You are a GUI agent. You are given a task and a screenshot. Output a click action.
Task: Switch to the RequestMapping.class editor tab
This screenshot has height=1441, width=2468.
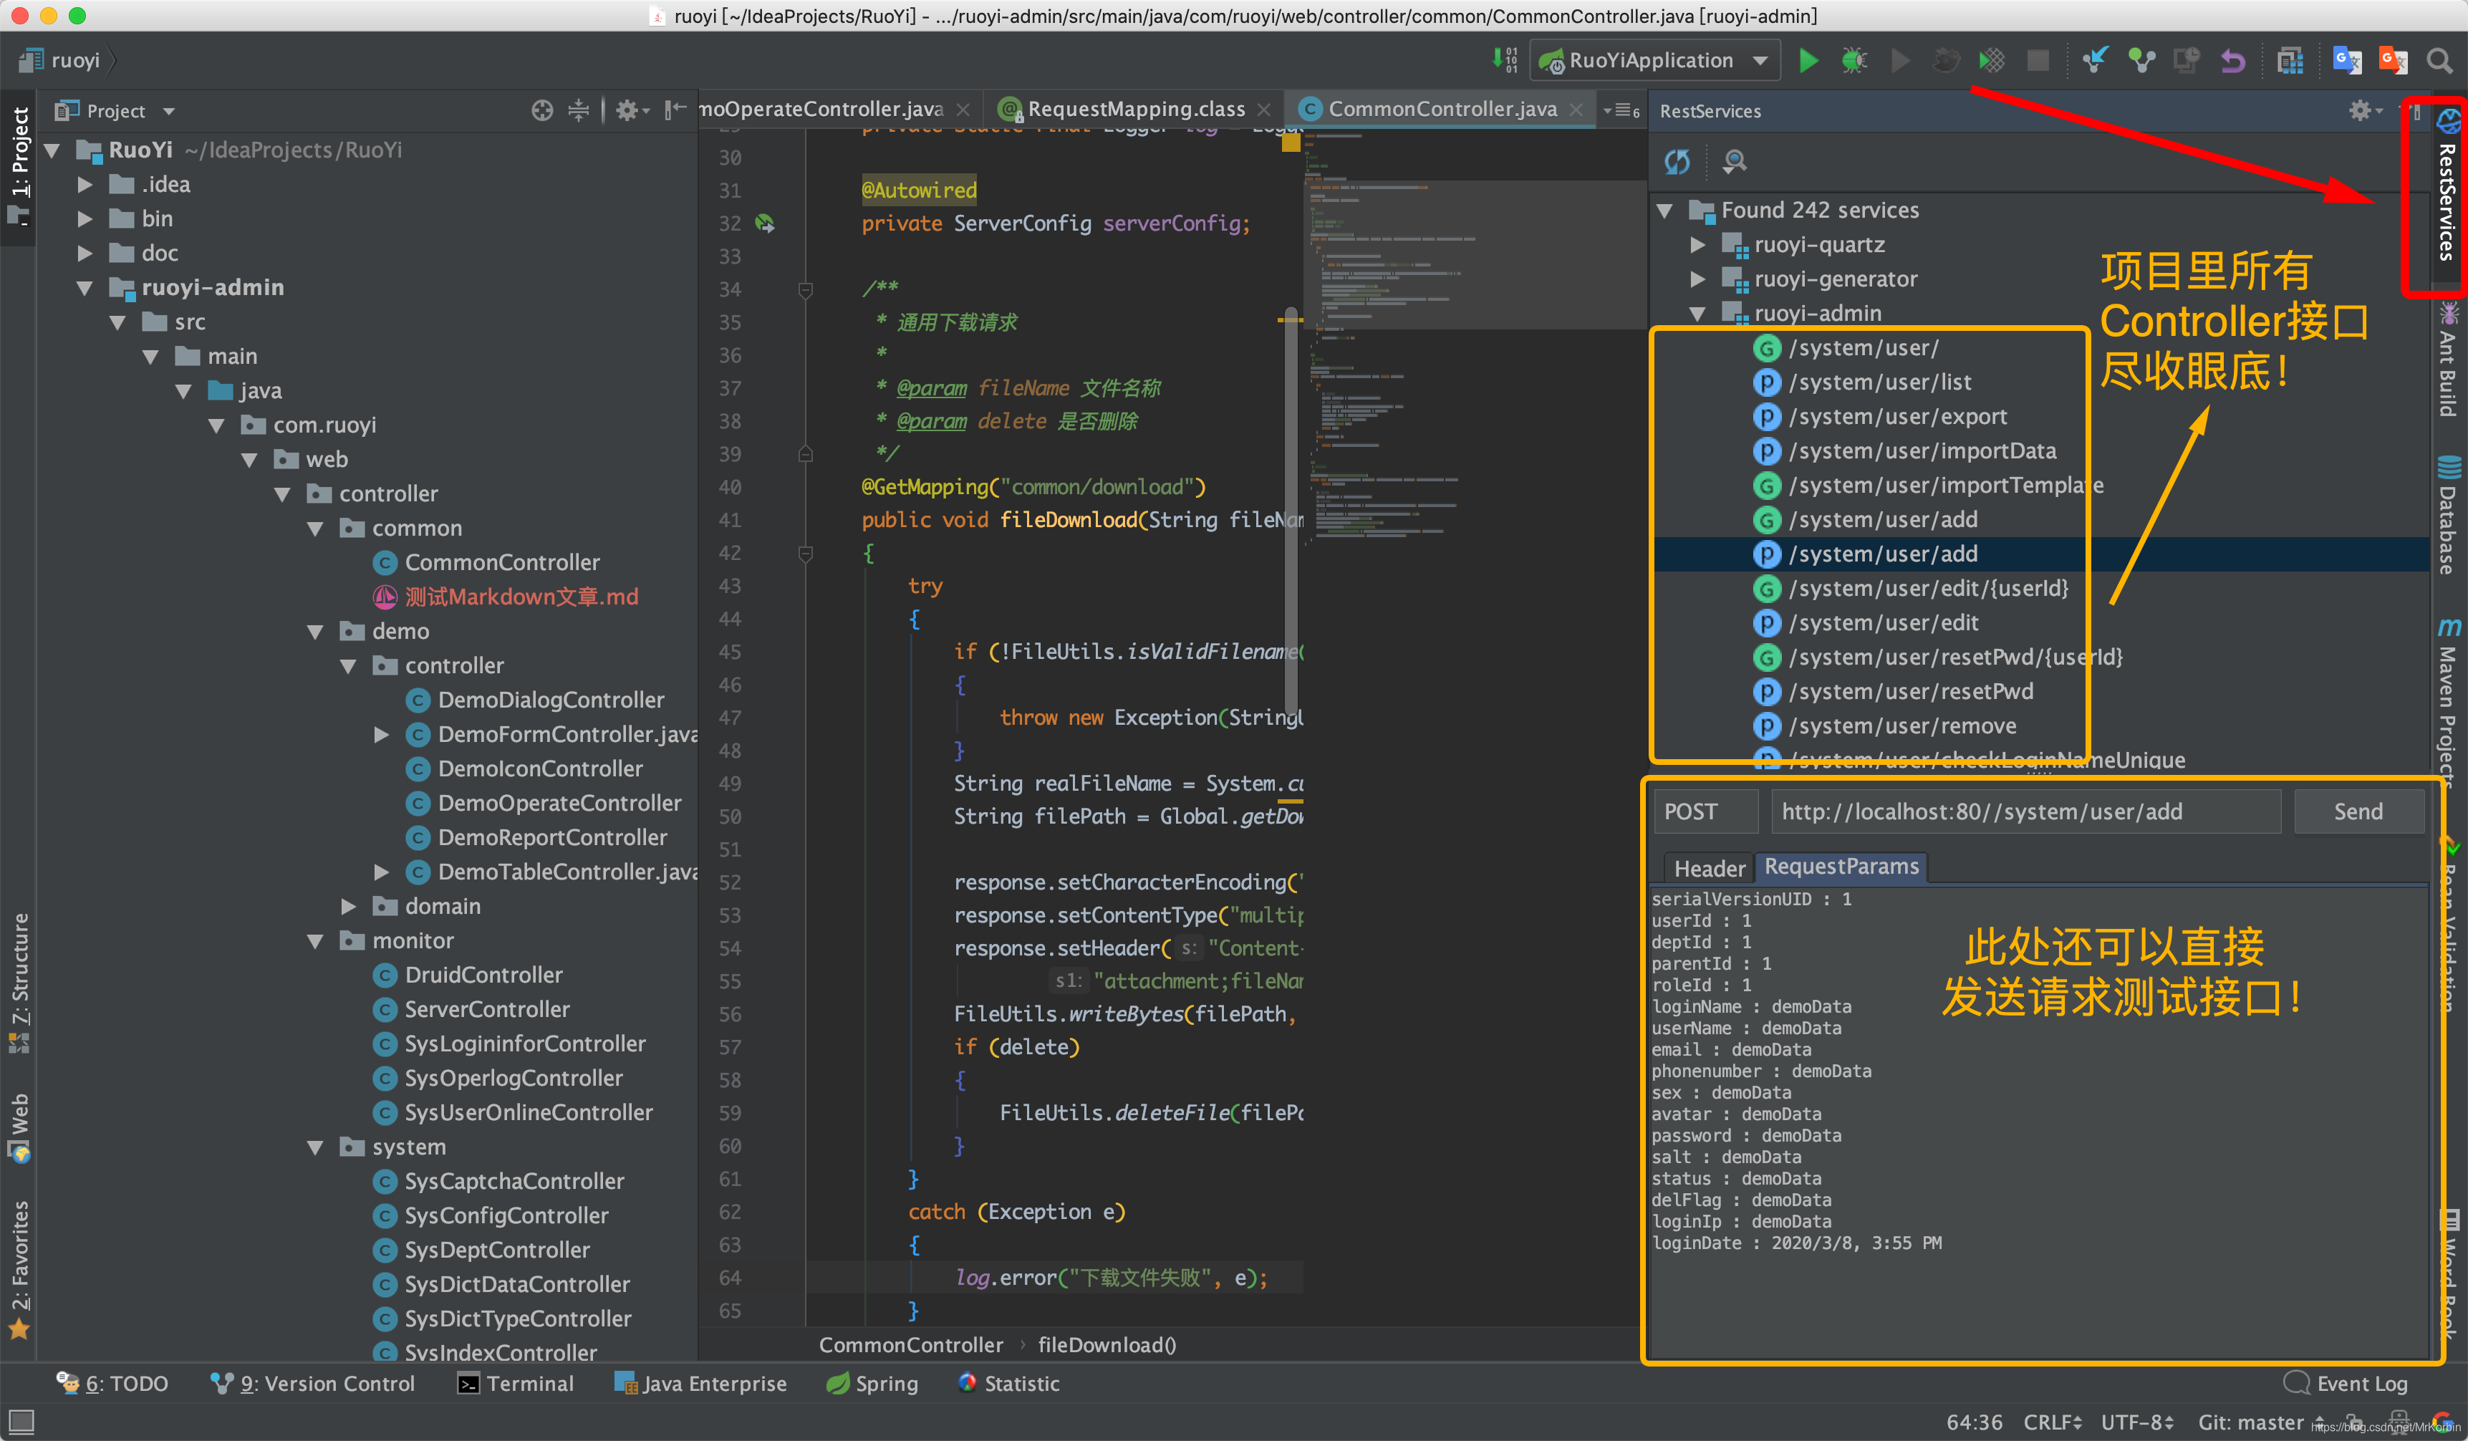point(1134,109)
